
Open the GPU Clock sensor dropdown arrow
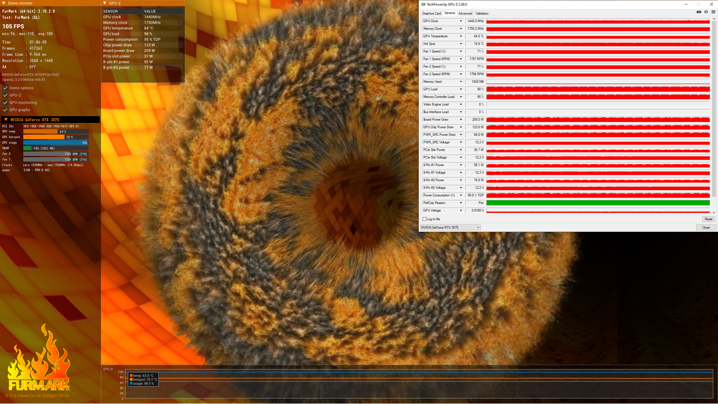tap(460, 21)
